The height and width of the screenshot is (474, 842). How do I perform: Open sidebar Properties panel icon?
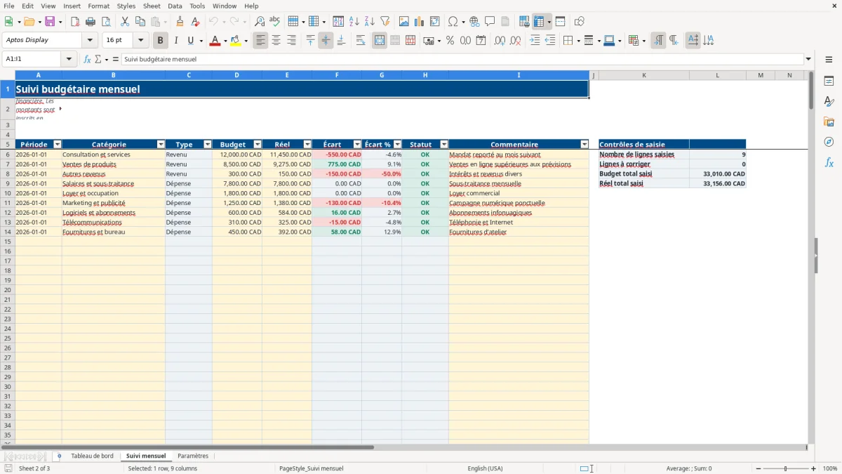tap(829, 81)
